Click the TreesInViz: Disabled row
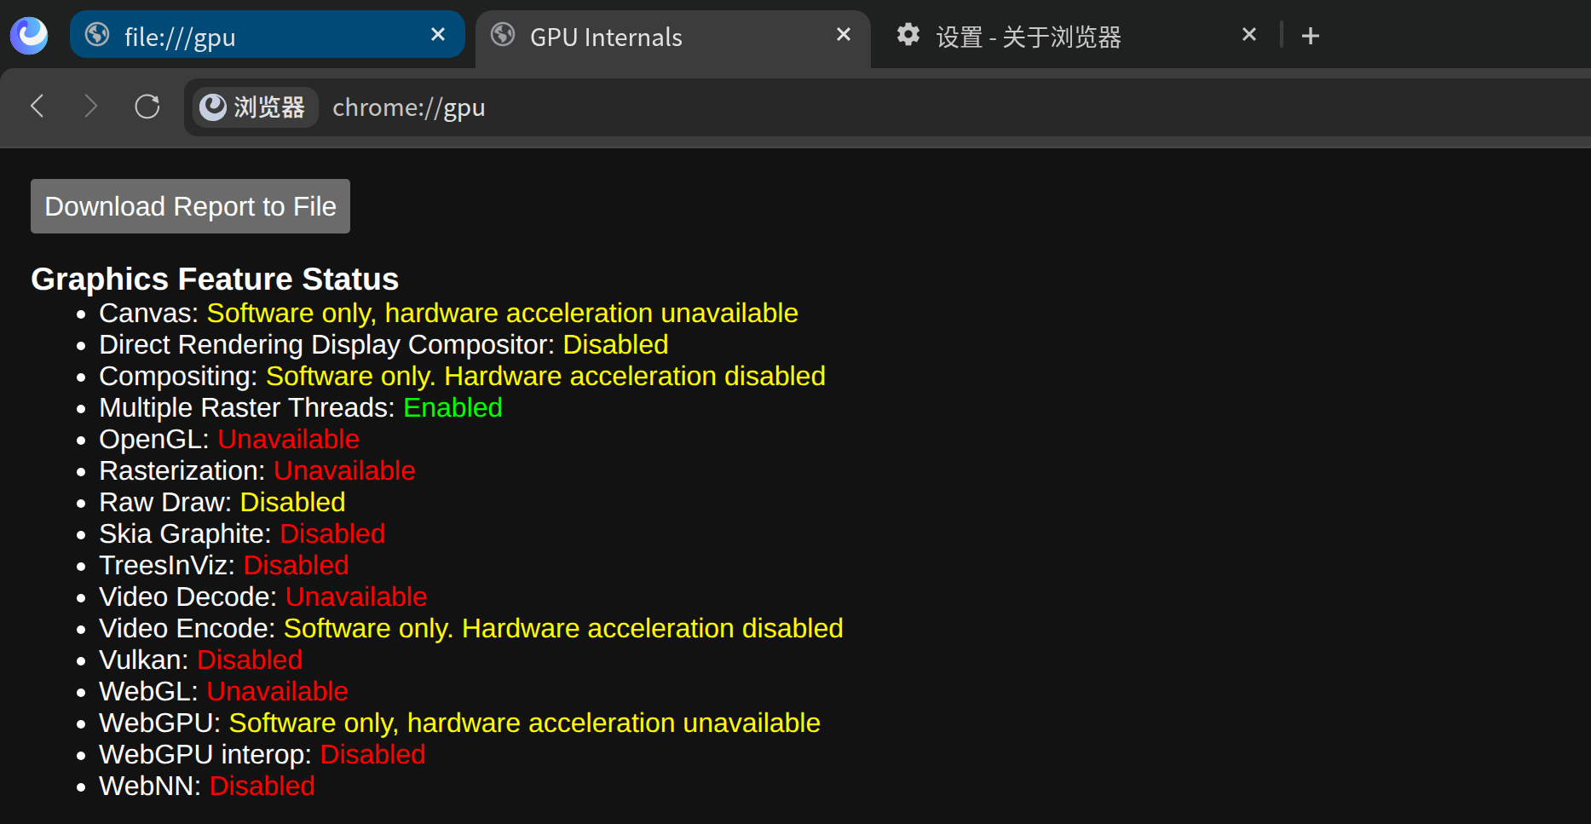Viewport: 1591px width, 824px height. coord(224,565)
